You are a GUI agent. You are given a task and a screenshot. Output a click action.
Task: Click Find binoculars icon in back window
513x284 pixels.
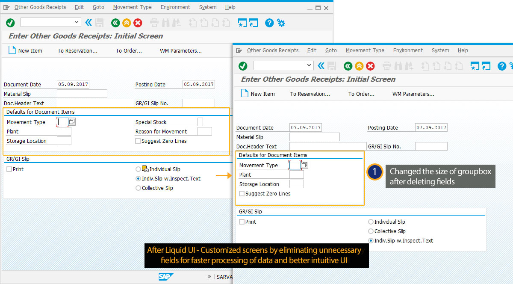pos(165,23)
